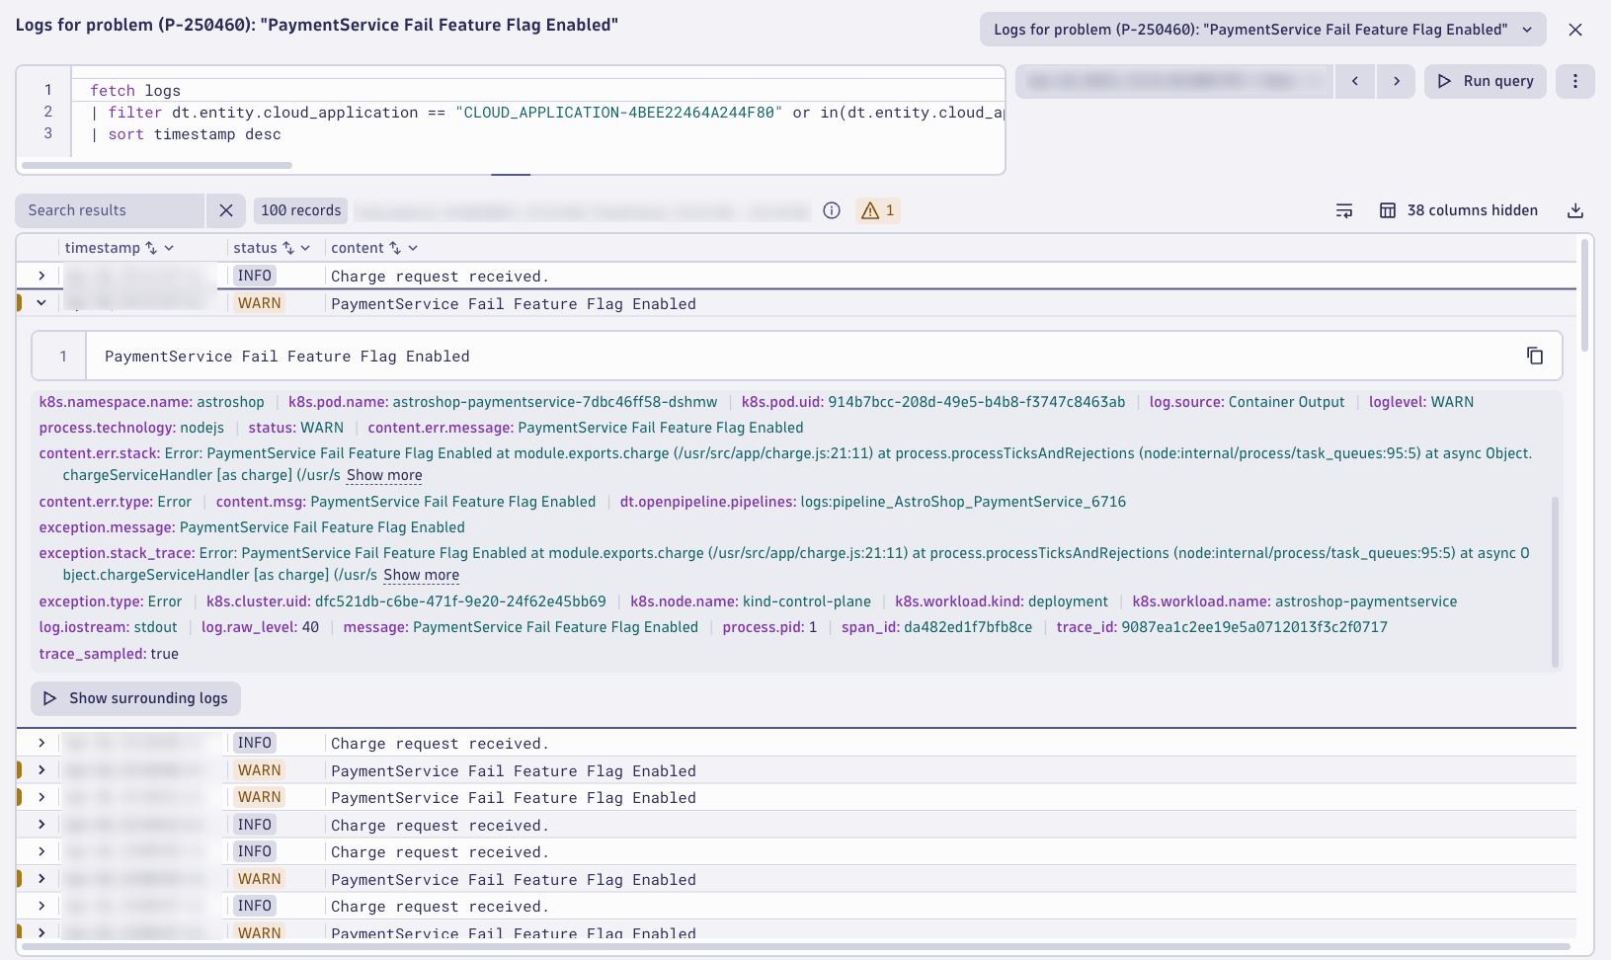Collapse the expanded WARN log row

pyautogui.click(x=41, y=303)
